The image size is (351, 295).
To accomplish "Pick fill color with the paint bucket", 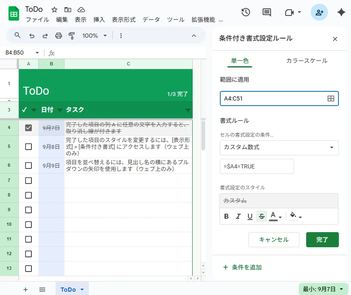I will [293, 216].
